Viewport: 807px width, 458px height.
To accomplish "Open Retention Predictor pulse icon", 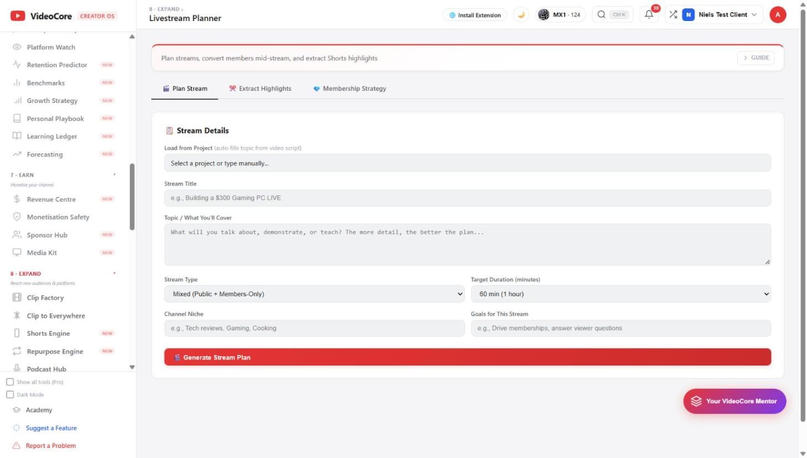I will coord(17,65).
